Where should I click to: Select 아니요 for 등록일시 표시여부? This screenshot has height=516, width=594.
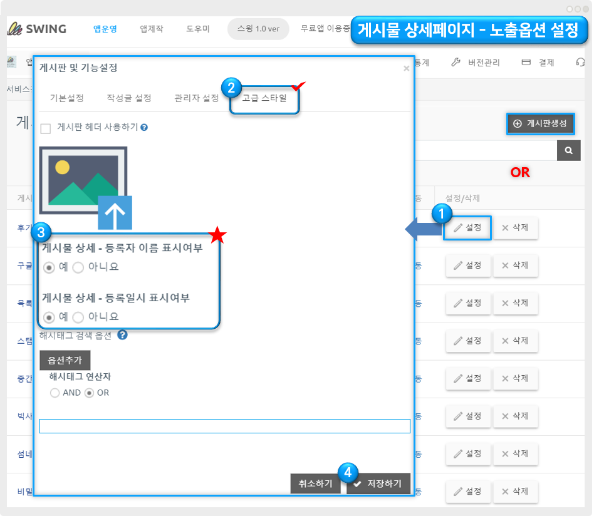coord(78,317)
